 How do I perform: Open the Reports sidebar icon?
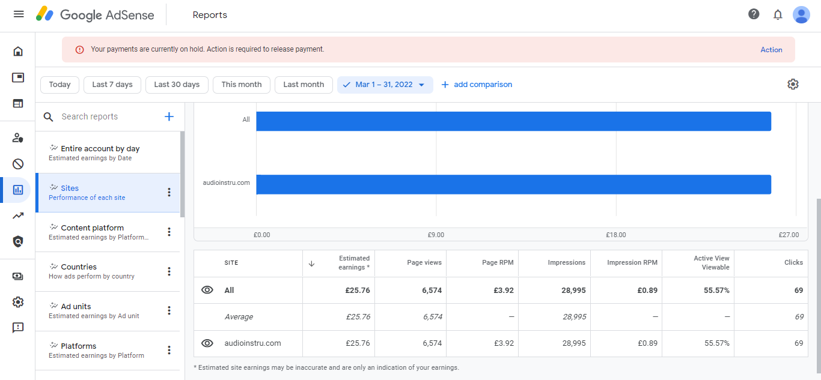[18, 190]
